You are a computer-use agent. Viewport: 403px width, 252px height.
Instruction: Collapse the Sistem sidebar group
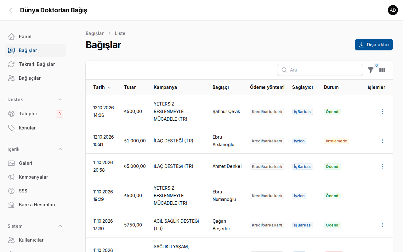tap(60, 226)
